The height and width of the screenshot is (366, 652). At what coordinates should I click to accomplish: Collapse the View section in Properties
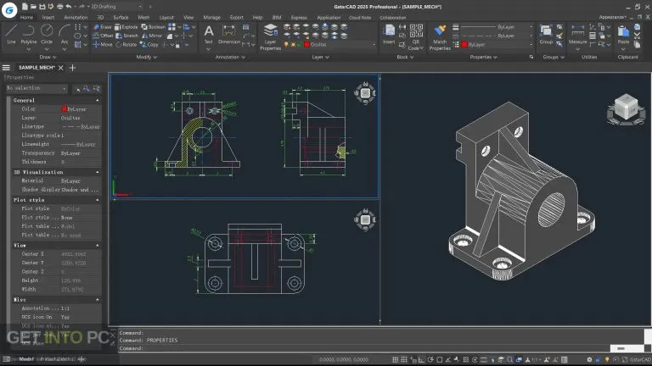[x=98, y=246]
